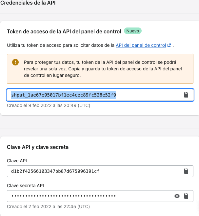199x216 pixels.
Task: Click the Utiliza tu token de acceso description
Action: 61,45
